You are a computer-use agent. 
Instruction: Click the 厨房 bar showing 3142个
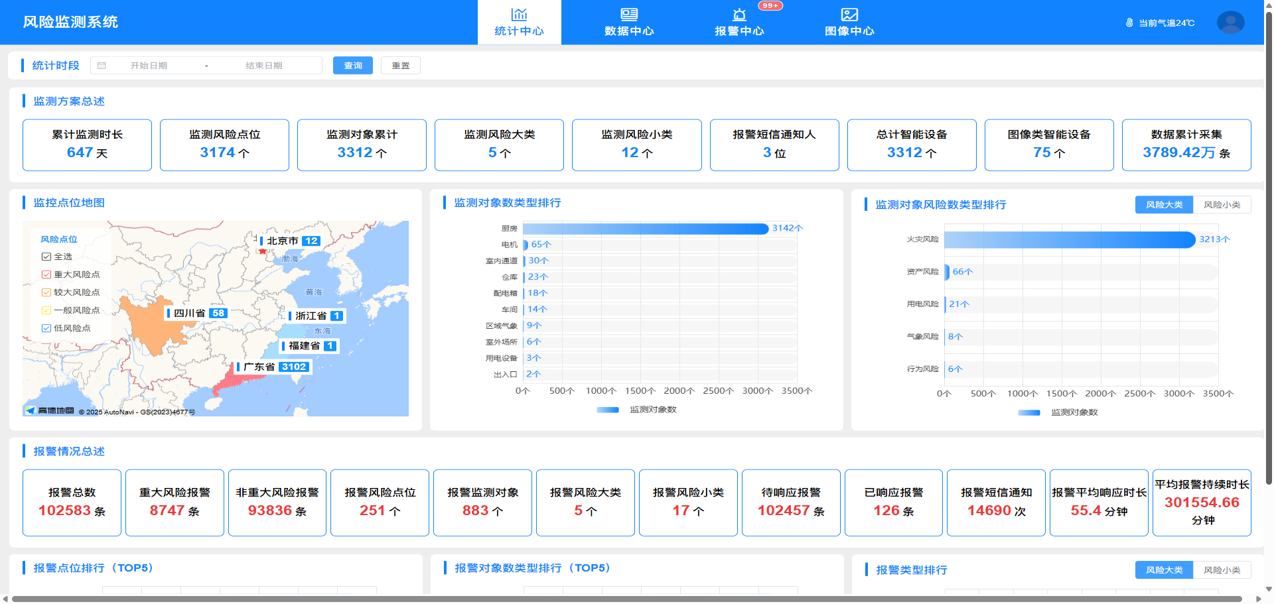tap(646, 229)
